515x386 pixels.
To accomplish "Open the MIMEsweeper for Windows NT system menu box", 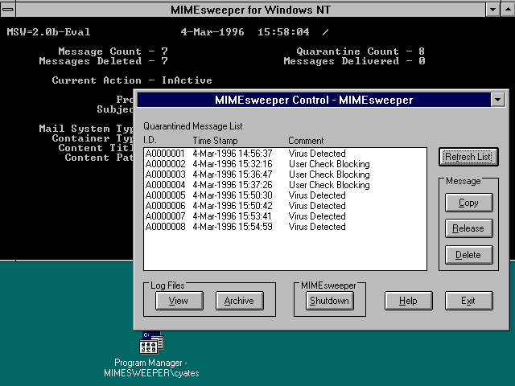I will [8, 10].
